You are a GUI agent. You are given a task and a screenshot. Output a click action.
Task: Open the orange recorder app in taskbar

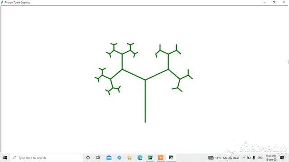(x=161, y=158)
